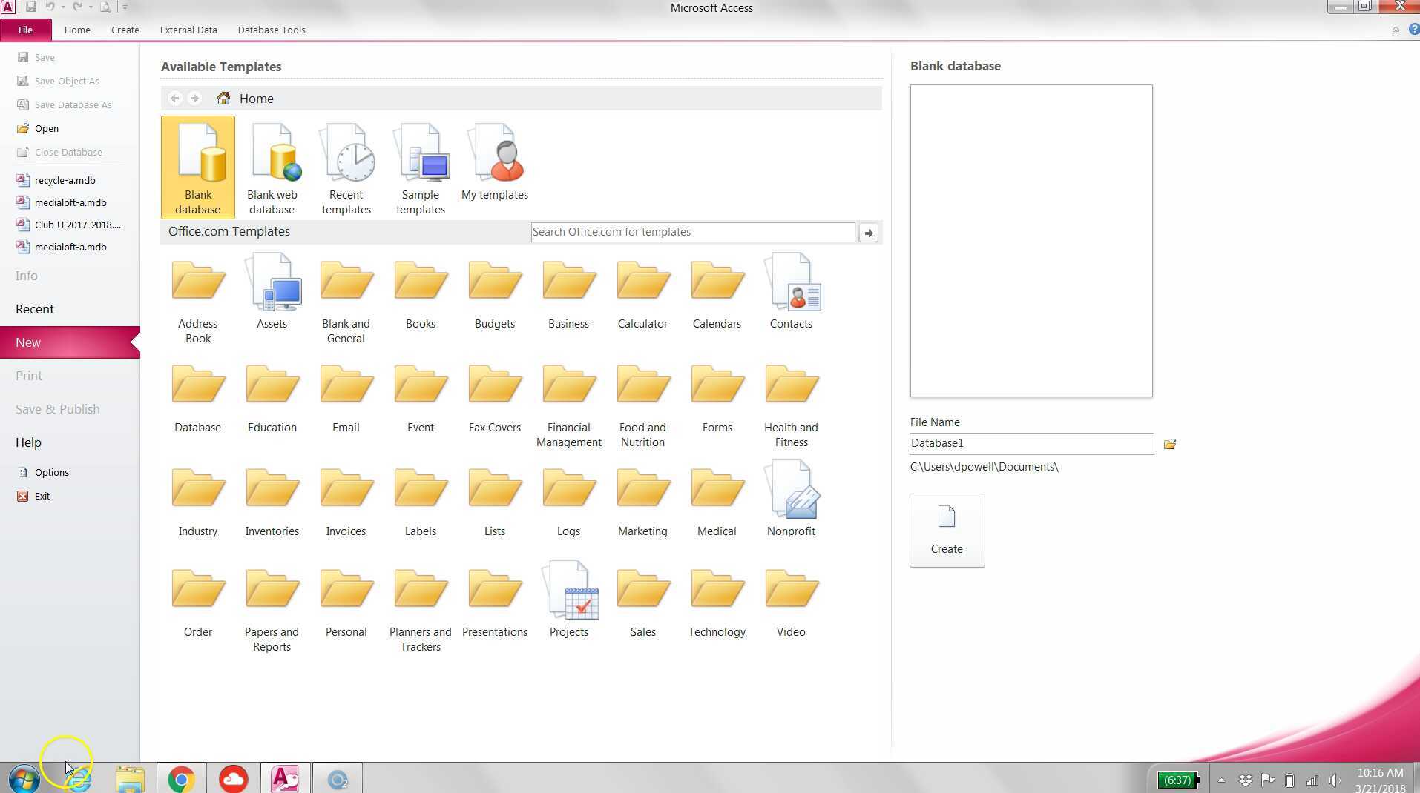Select the Blank web database template
Image resolution: width=1420 pixels, height=793 pixels.
[272, 167]
